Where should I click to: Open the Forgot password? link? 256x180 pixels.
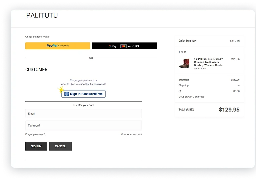point(35,134)
